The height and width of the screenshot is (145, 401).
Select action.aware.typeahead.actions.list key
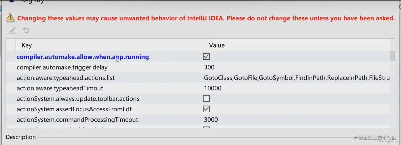click(x=66, y=78)
